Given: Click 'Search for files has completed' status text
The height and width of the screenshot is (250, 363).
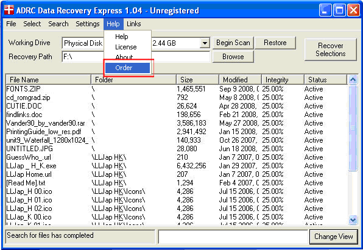Looking at the screenshot, I should click(50, 235).
